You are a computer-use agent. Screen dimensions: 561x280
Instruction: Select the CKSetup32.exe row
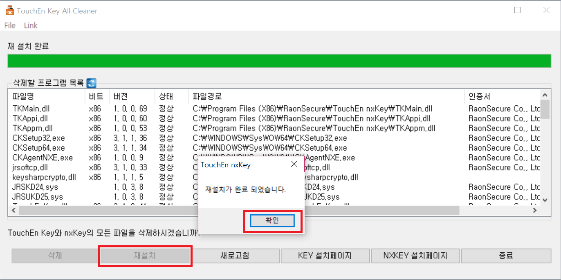274,138
